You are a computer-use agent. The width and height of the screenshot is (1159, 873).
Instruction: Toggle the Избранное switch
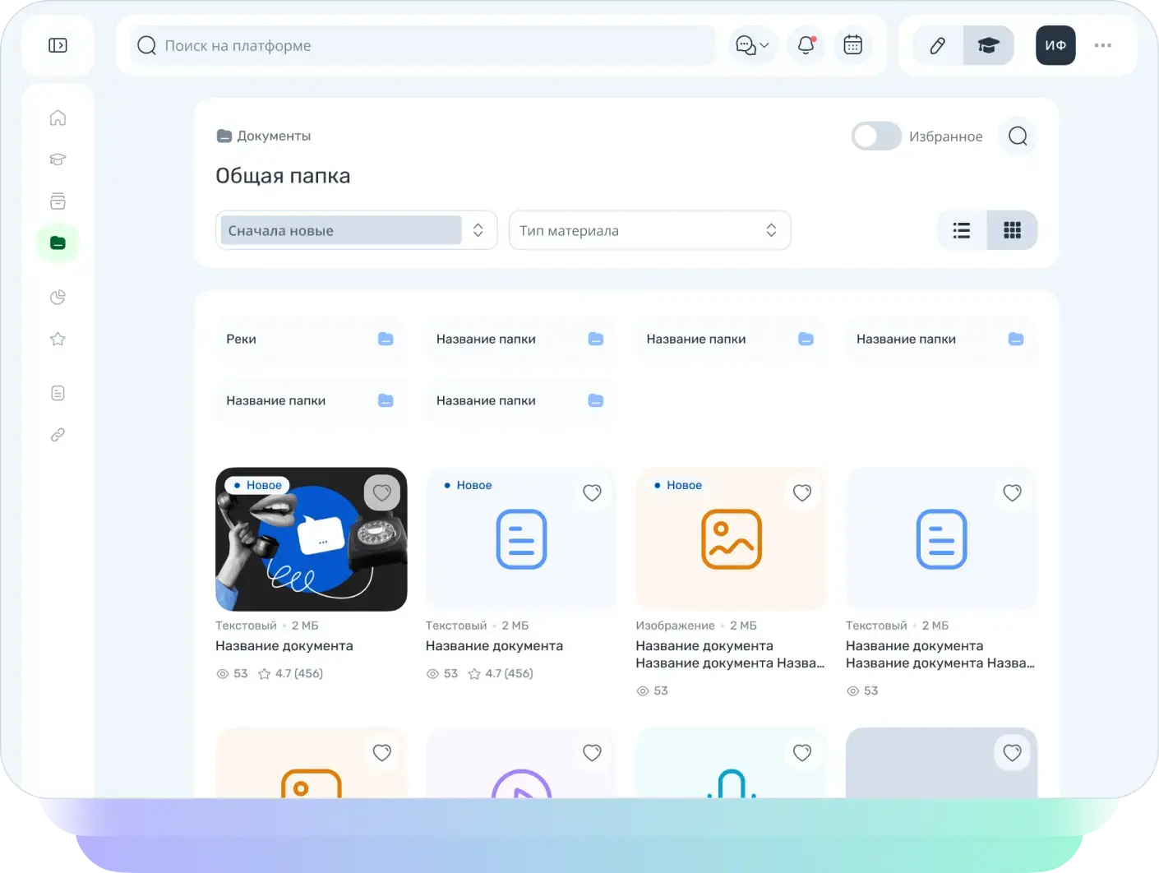[876, 136]
